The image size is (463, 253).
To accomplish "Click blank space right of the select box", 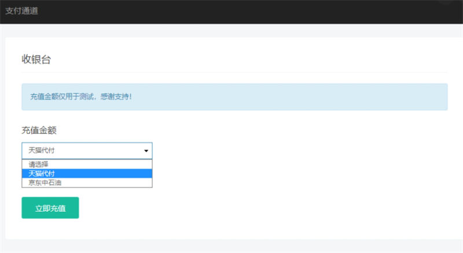I will [289, 151].
